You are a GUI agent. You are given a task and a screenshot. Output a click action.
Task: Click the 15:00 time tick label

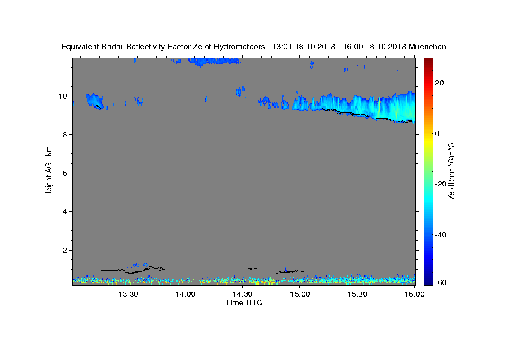point(300,295)
